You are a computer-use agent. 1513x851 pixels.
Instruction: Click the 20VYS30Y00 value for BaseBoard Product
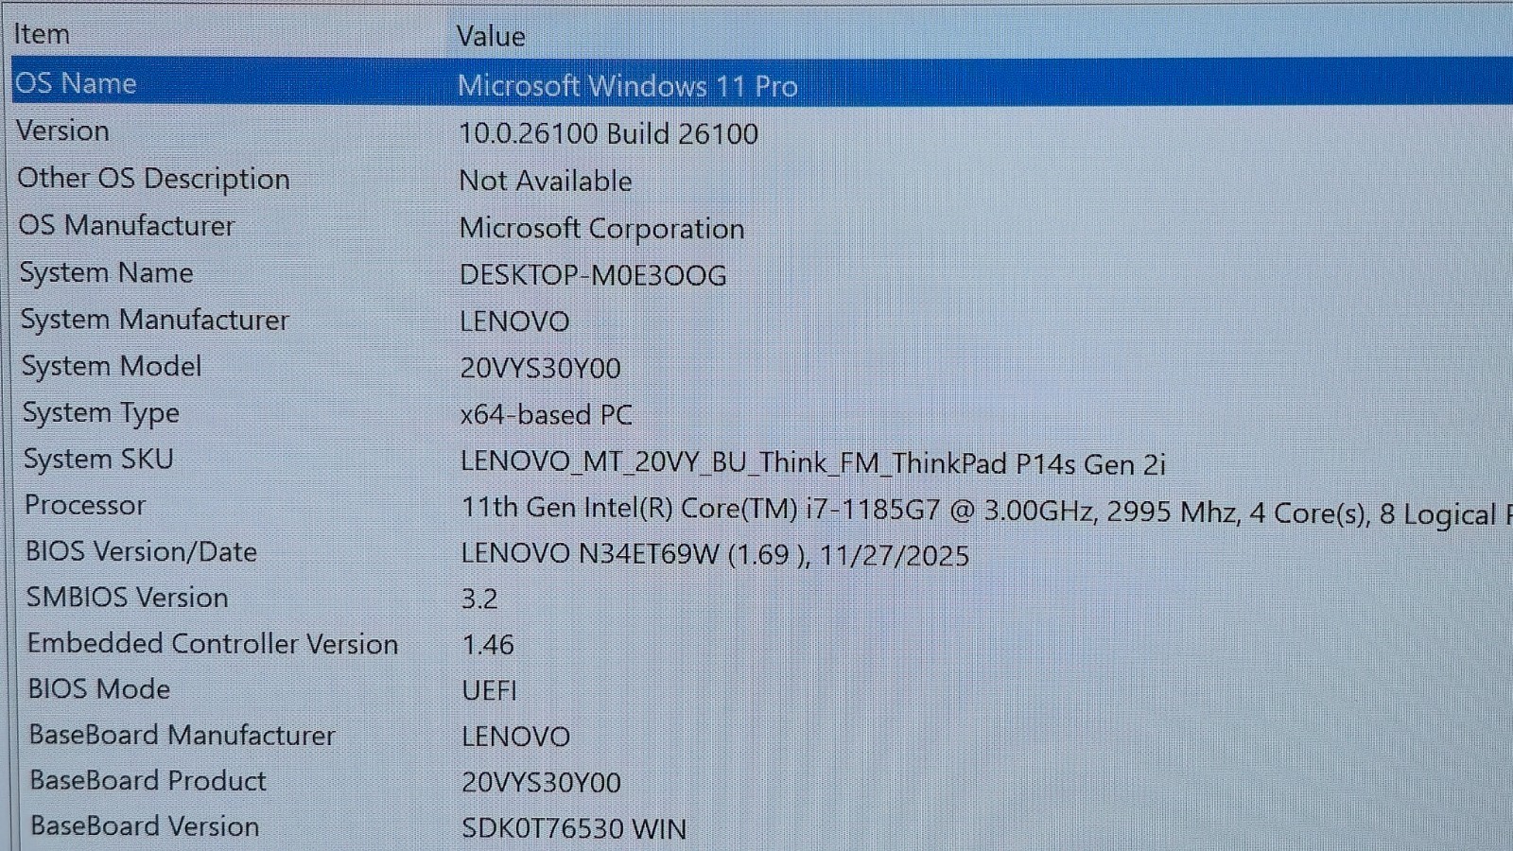[x=541, y=783]
